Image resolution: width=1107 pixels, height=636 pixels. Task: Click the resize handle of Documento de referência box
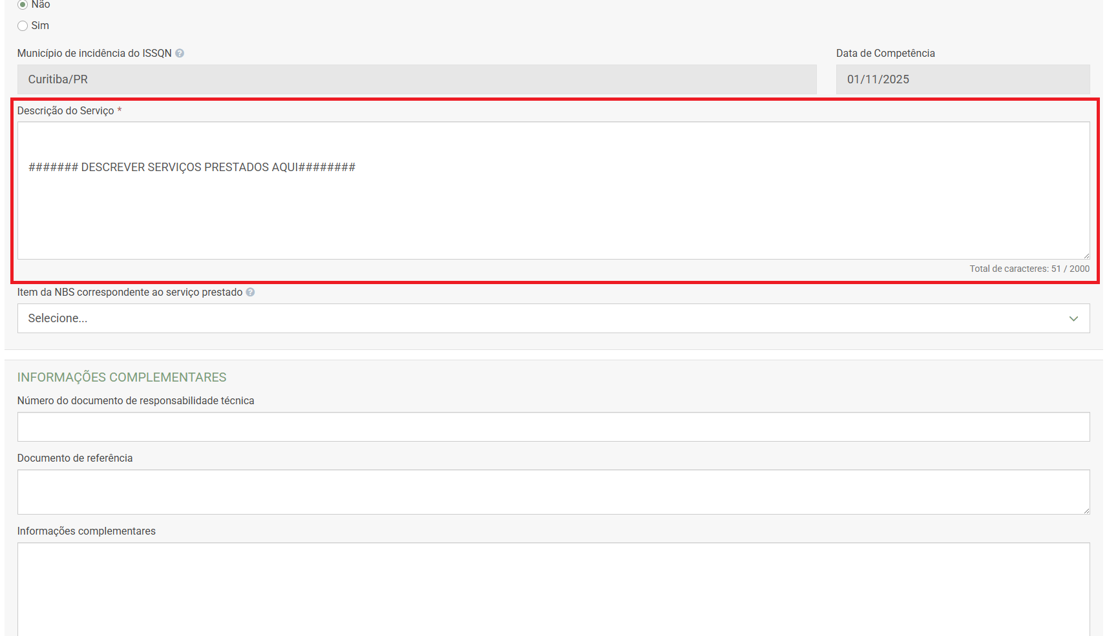[x=1086, y=511]
